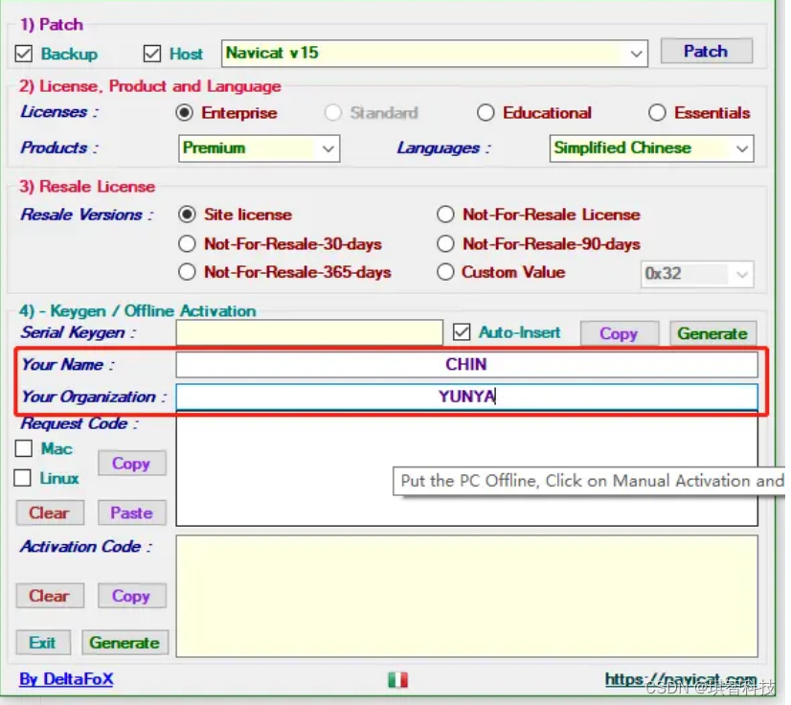Copy the Request Code
The image size is (791, 705).
coord(131,464)
